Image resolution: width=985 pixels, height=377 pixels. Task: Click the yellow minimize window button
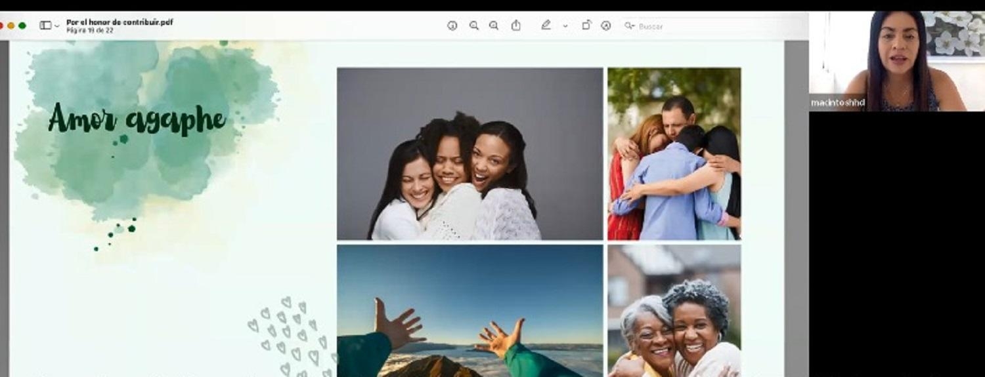11,26
